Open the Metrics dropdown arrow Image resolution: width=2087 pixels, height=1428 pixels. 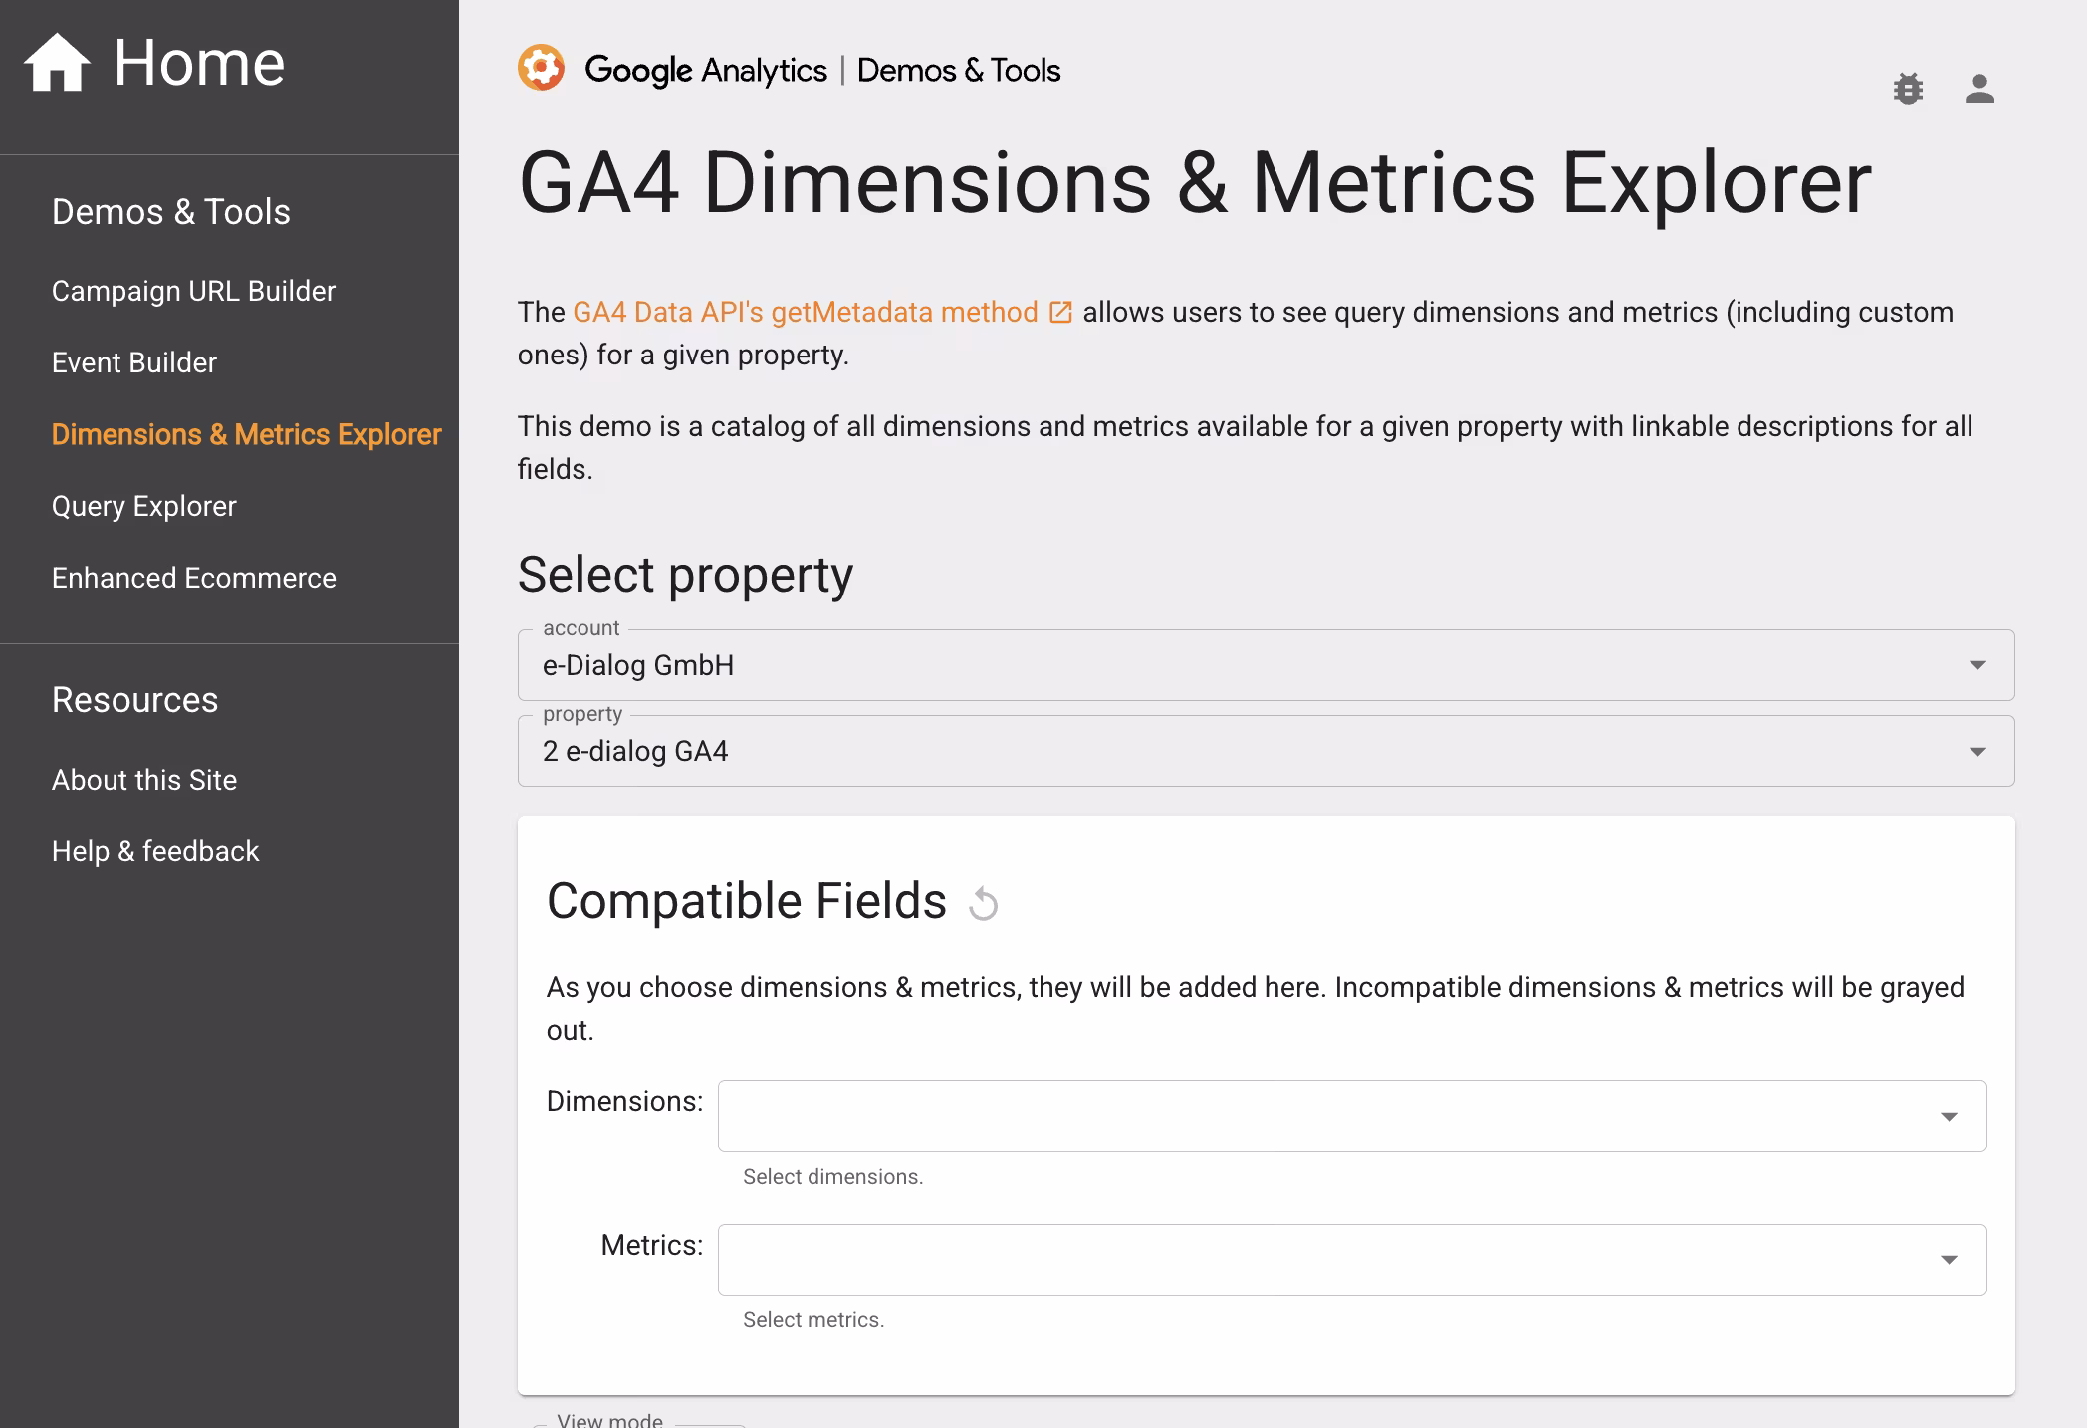[x=1949, y=1261]
